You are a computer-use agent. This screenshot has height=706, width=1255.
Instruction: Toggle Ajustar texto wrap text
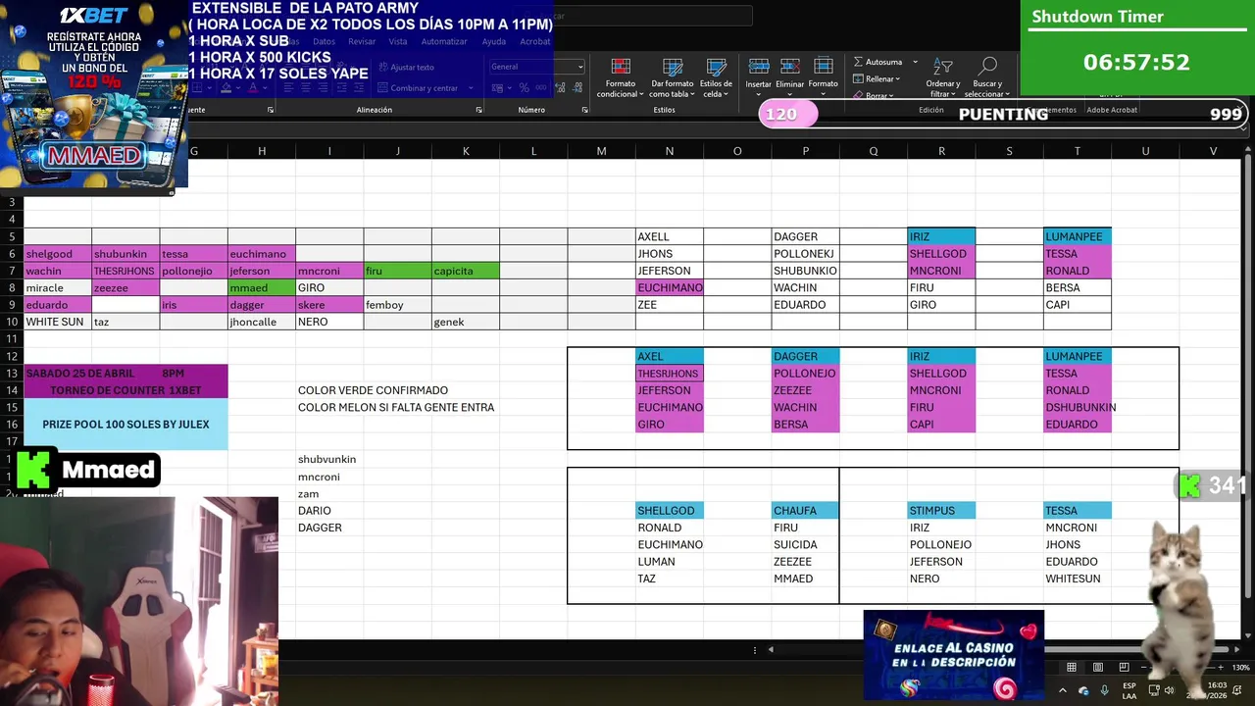(x=405, y=67)
